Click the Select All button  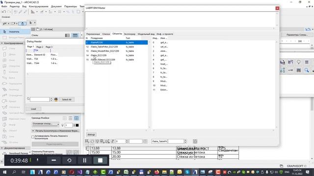[x=67, y=99]
